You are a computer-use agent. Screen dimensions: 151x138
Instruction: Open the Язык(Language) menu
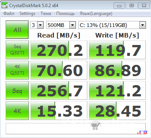click(x=96, y=13)
